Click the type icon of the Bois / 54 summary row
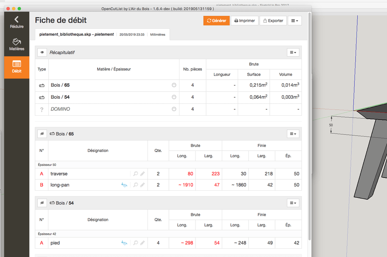Viewport: 387px width, 257px height. [42, 98]
